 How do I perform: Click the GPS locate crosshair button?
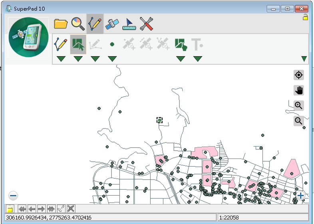pyautogui.click(x=298, y=75)
